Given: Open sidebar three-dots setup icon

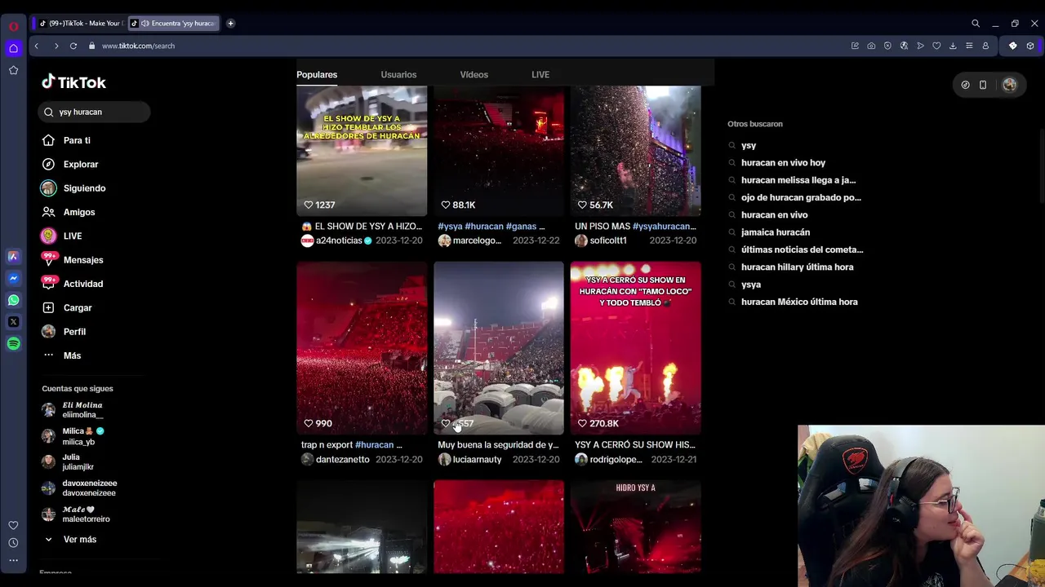Looking at the screenshot, I should pos(13,560).
